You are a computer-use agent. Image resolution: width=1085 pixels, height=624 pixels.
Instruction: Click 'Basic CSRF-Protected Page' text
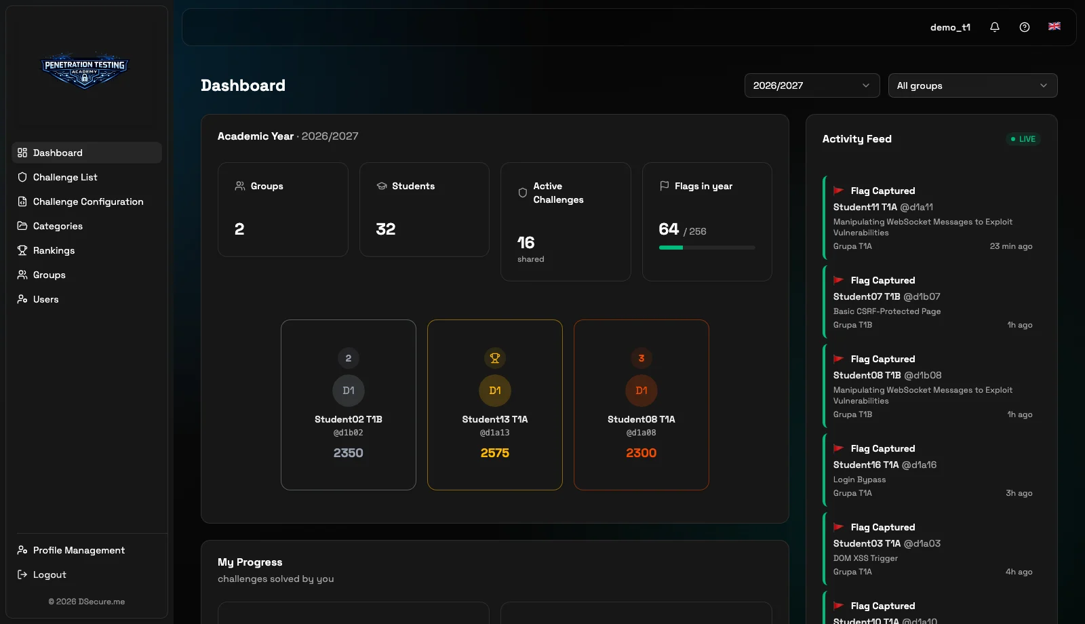(887, 311)
